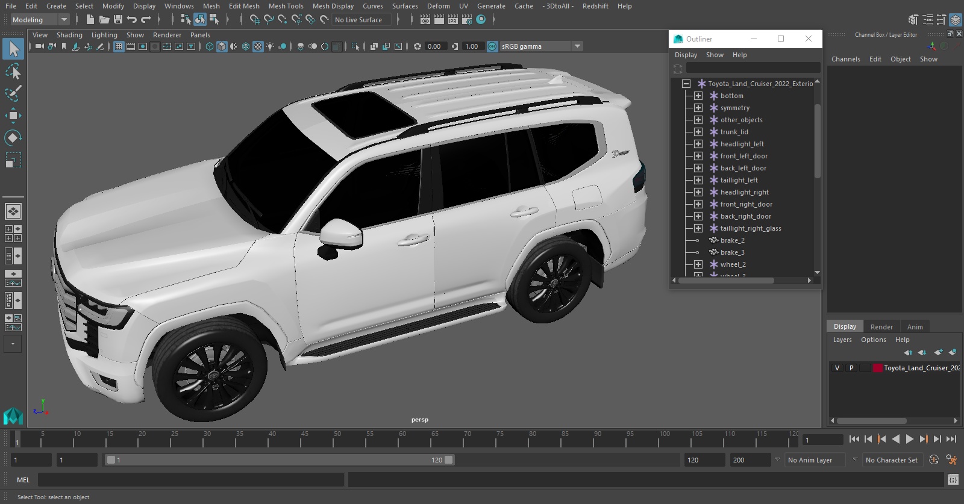
Task: Expand the front_left_door node in Outliner
Action: coord(698,156)
